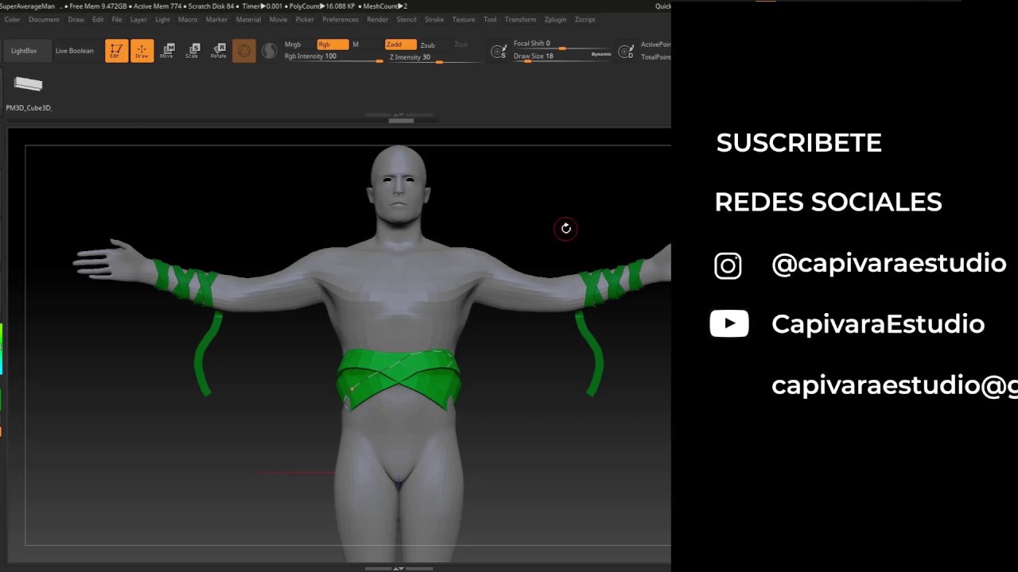Toggle the Mrgb channel
The width and height of the screenshot is (1018, 572).
point(293,44)
